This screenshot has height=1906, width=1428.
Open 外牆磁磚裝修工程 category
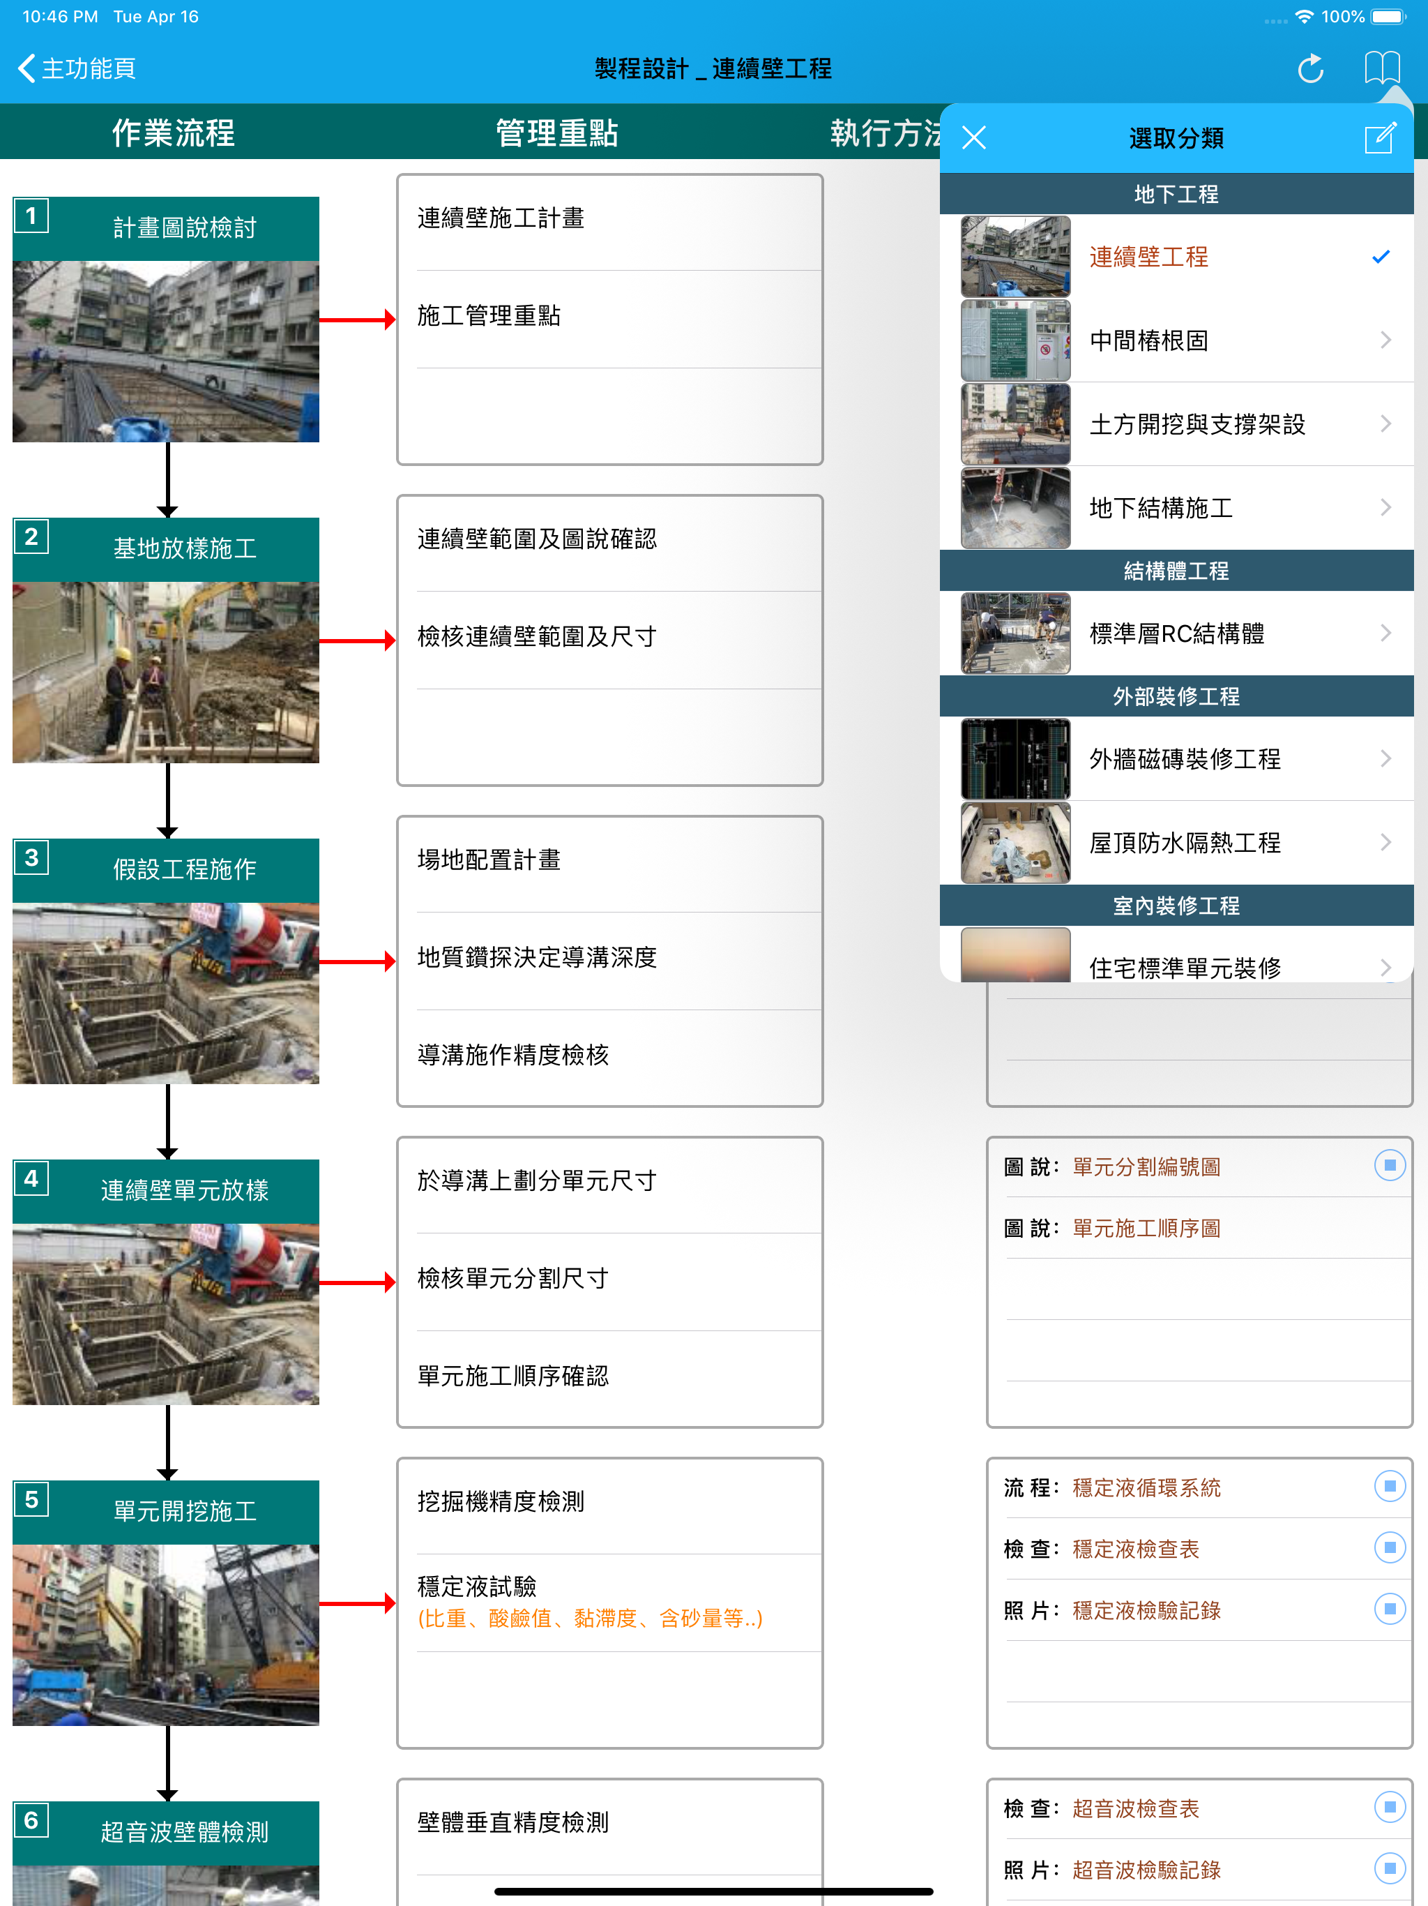[x=1176, y=758]
